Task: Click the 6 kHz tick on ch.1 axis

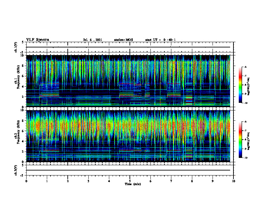Action: click(23, 76)
